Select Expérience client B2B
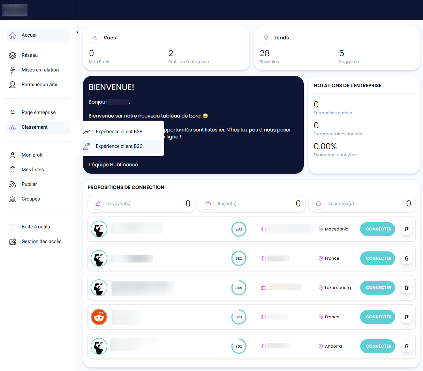Viewport: 423px width, 371px height. click(x=119, y=131)
